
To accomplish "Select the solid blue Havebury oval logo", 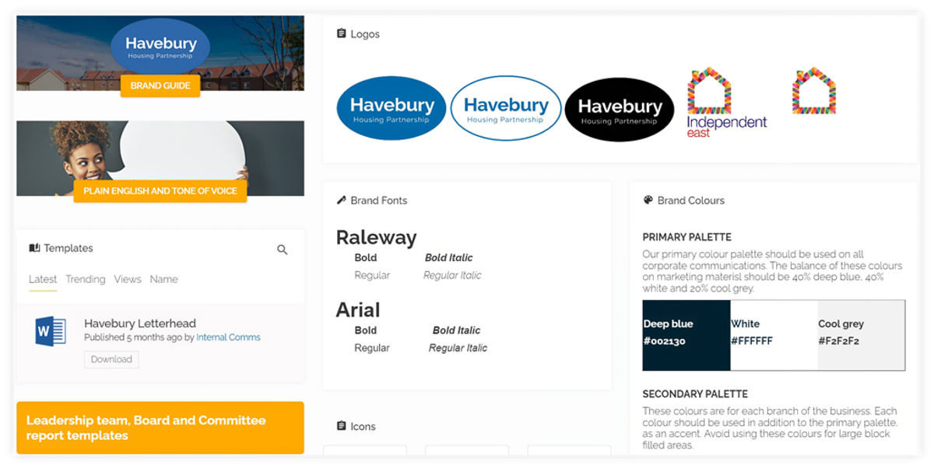I will click(x=391, y=107).
